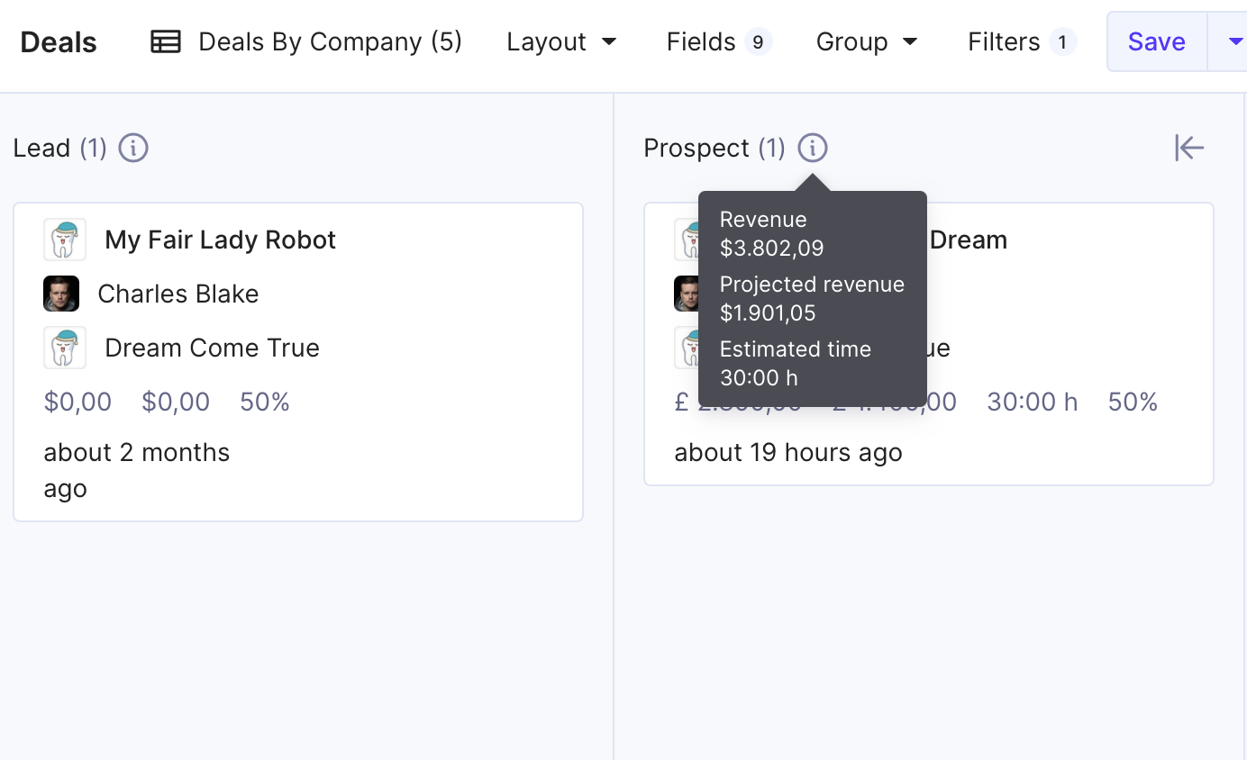
Task: Click the avatar photo in the Prospect card
Action: (x=687, y=294)
